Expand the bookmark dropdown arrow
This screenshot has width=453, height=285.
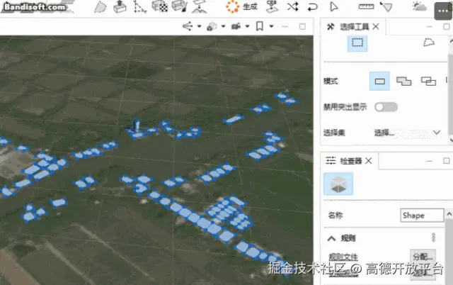pyautogui.click(x=271, y=26)
